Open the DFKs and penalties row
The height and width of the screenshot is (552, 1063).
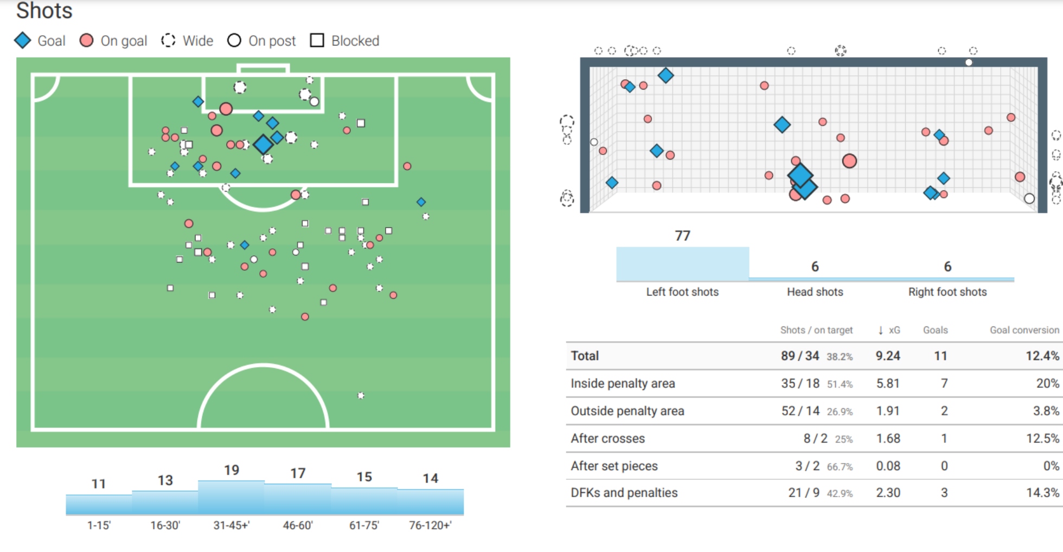[624, 493]
